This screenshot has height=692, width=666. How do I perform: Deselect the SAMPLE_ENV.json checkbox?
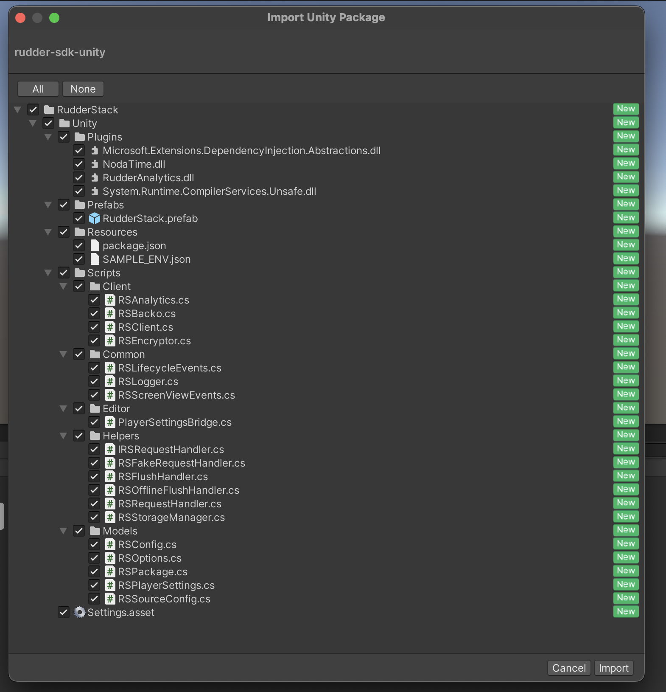79,259
